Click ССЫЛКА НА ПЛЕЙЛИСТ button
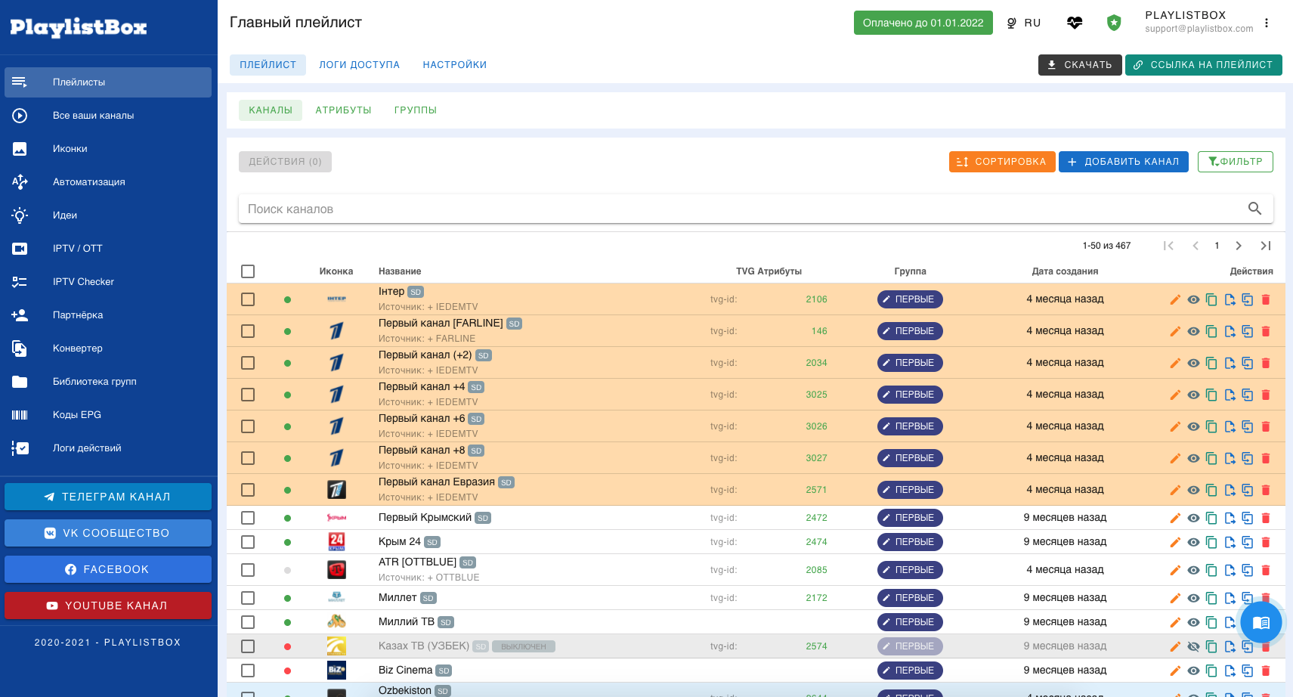This screenshot has width=1293, height=697. 1203,65
